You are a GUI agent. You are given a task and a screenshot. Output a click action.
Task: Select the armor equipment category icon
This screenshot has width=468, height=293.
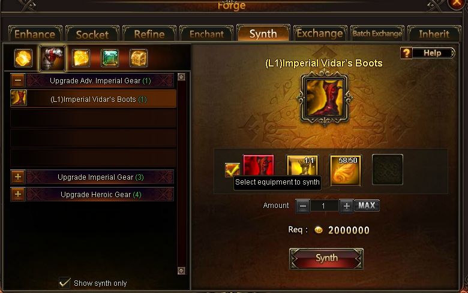click(52, 58)
